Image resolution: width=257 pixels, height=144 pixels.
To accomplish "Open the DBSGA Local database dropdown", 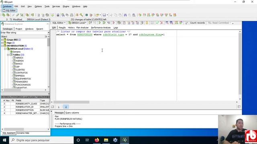I will point(77,23).
